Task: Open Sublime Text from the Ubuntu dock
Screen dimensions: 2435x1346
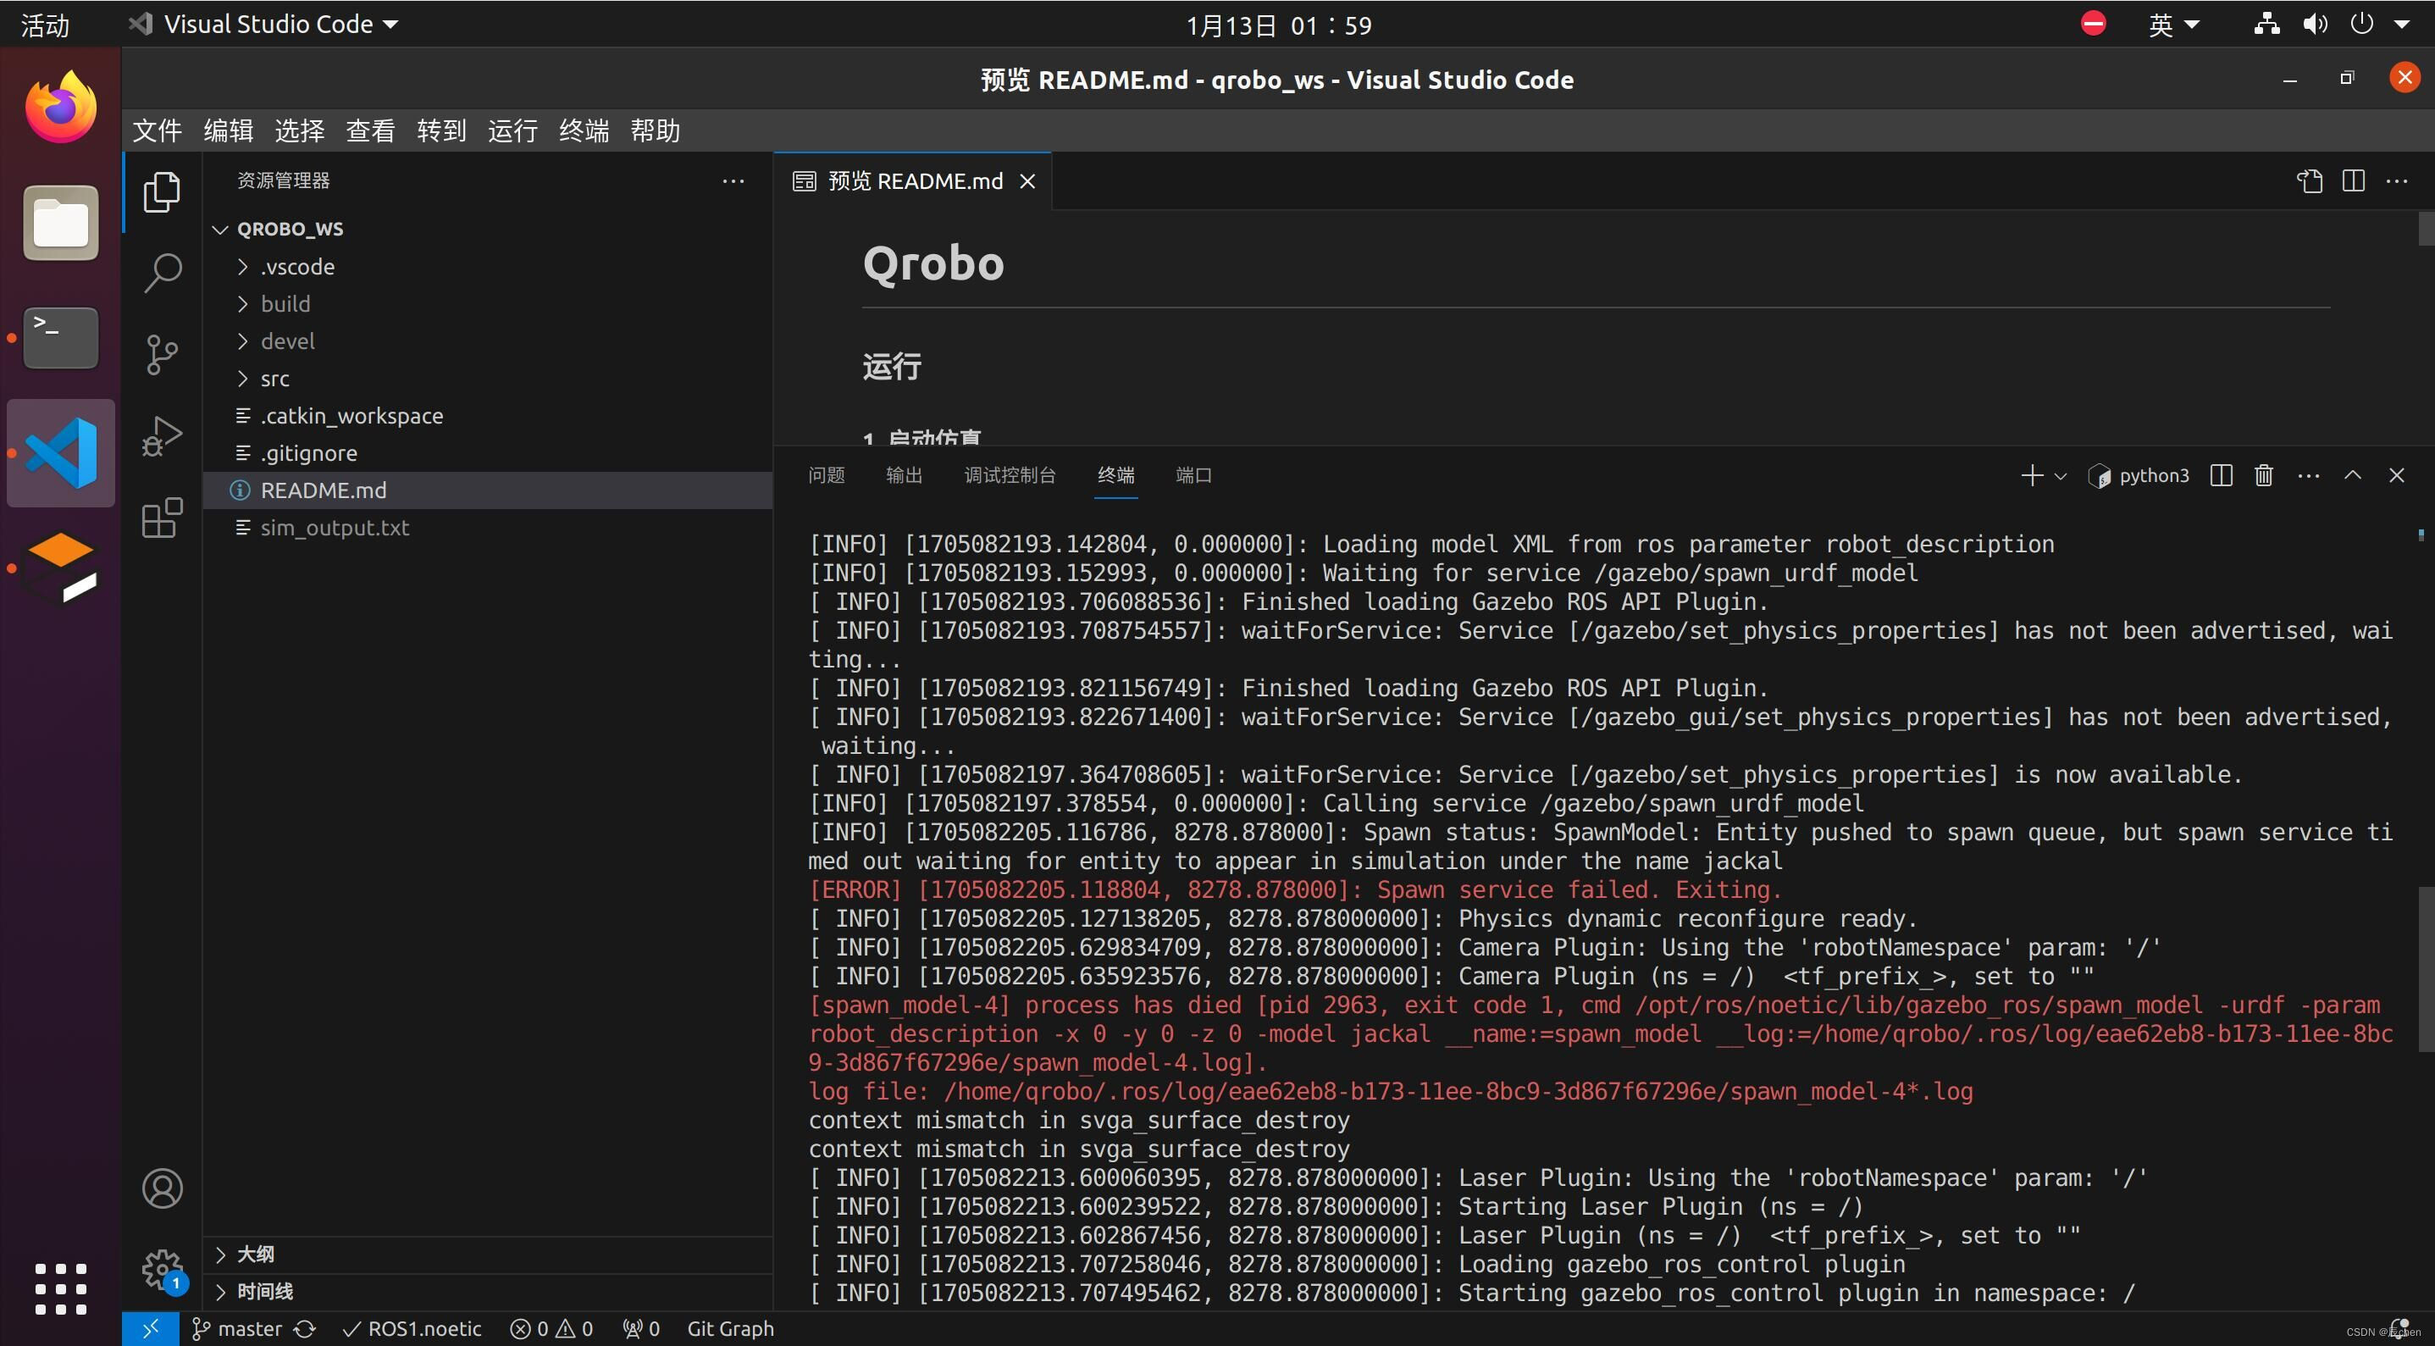Action: [60, 568]
